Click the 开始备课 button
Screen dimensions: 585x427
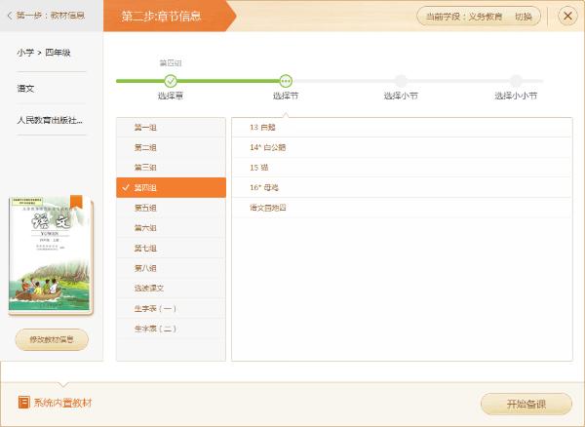pos(526,404)
